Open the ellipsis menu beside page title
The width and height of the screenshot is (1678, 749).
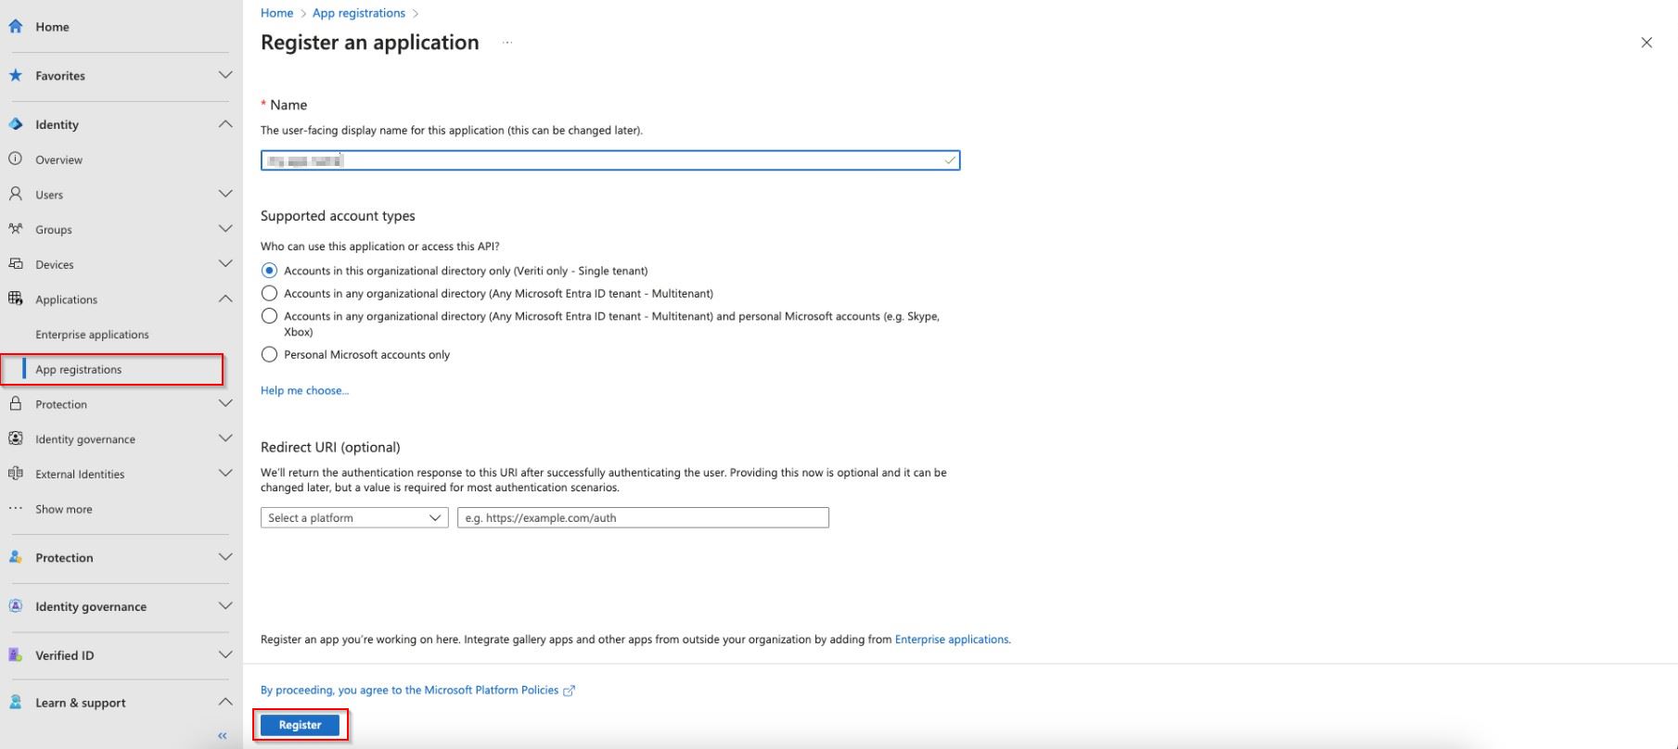point(507,43)
